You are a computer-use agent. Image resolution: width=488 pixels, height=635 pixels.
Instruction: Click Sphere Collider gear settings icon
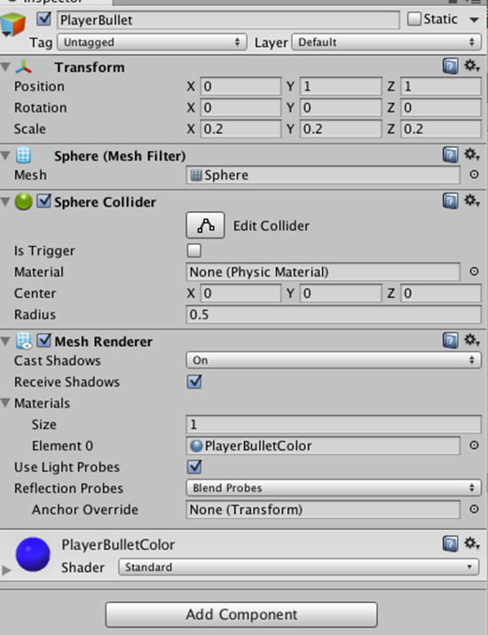pyautogui.click(x=472, y=200)
